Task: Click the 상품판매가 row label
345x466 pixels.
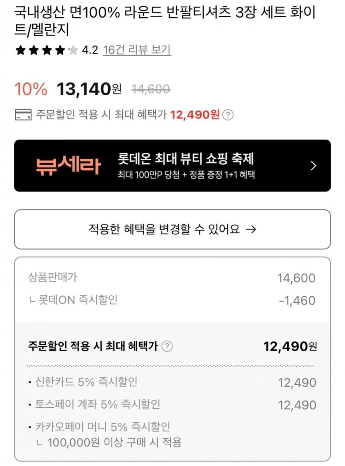Action: tap(52, 277)
